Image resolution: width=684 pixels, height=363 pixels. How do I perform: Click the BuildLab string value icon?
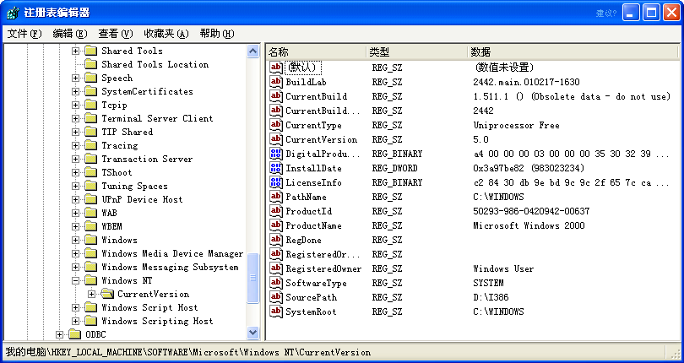[x=275, y=82]
